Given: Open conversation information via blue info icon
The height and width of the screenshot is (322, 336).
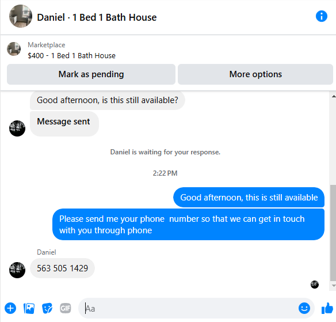Looking at the screenshot, I should [322, 16].
